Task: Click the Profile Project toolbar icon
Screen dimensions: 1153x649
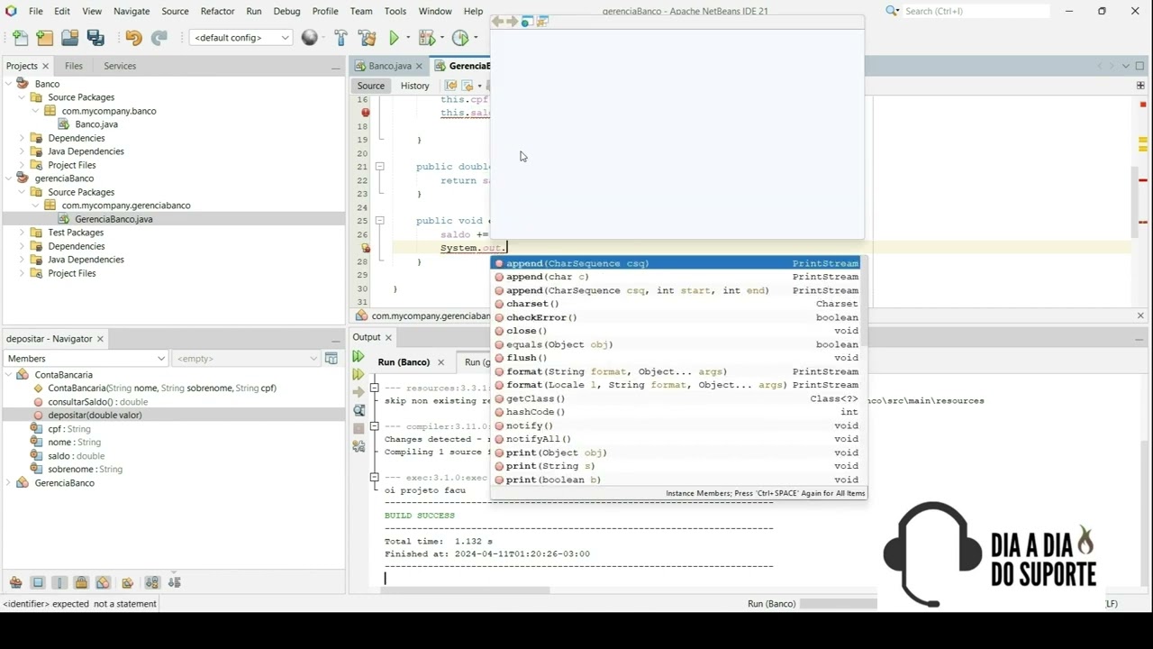Action: [460, 38]
